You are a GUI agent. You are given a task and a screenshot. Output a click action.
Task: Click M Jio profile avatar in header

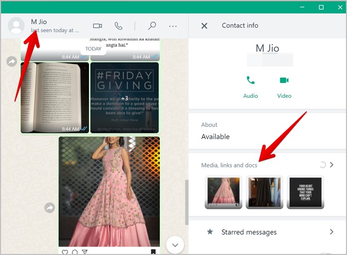(x=16, y=26)
